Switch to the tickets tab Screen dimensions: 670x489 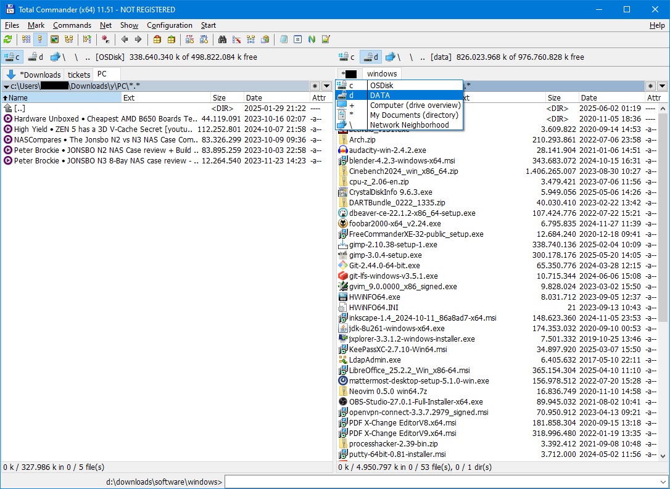click(x=79, y=75)
